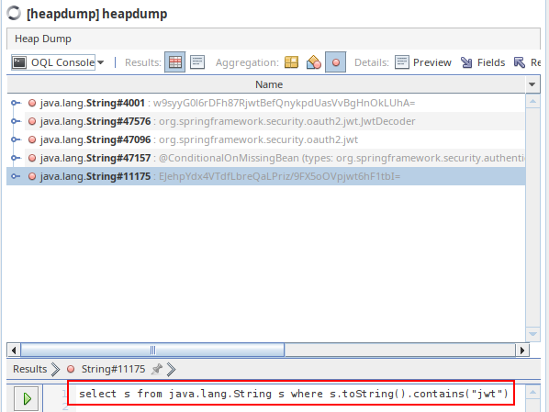Open the column options dropdown arrow
Screen dimensions: 549x412
click(x=532, y=84)
